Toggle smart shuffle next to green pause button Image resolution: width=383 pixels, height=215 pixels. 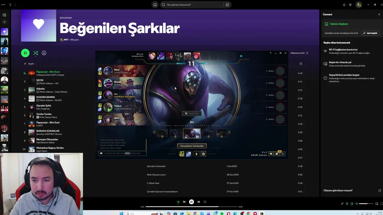coord(36,53)
